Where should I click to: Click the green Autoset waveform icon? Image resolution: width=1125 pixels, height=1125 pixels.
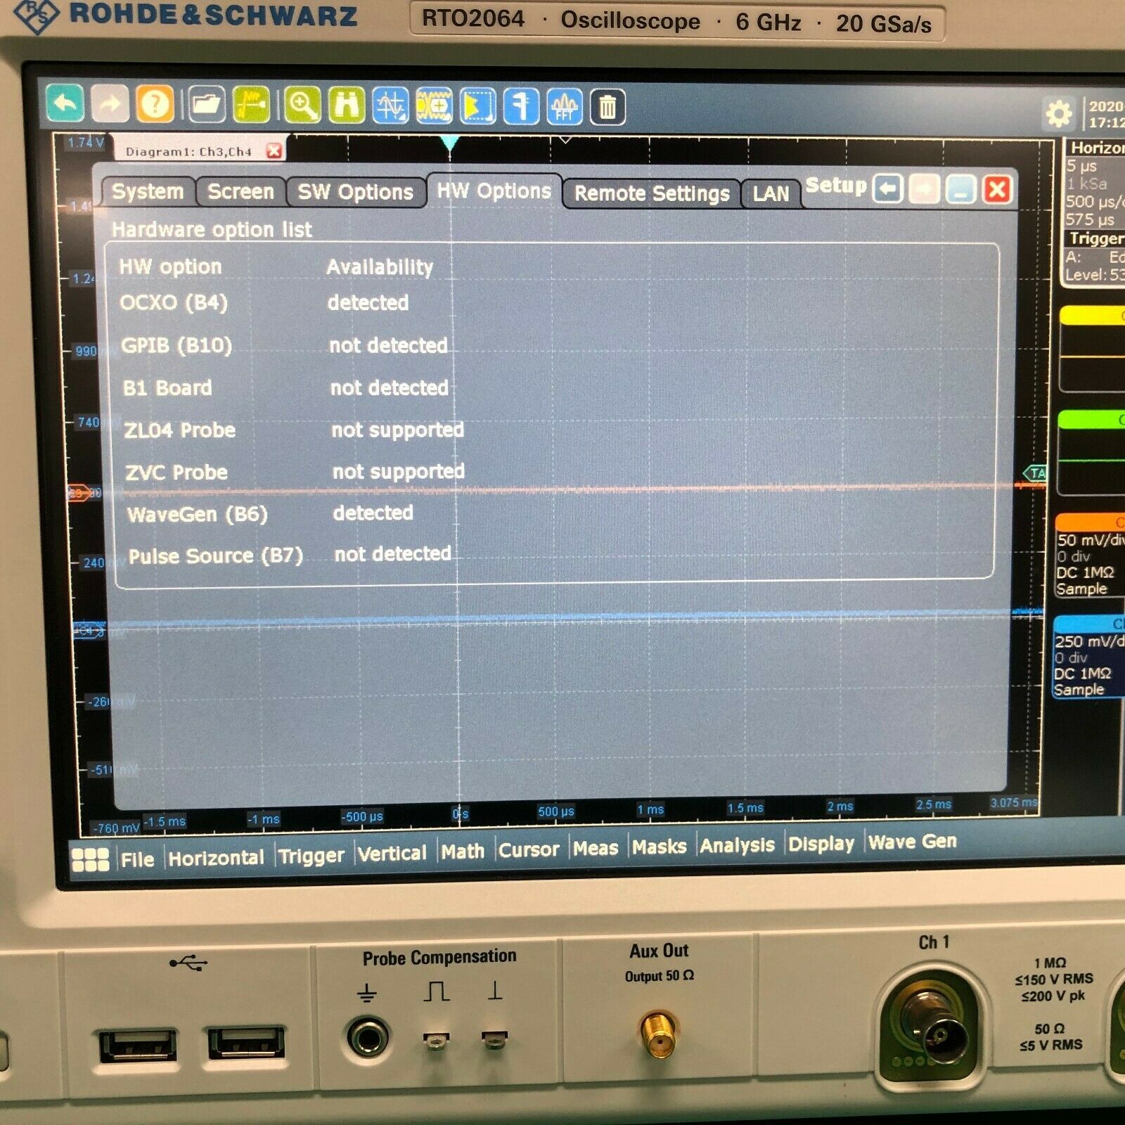point(251,105)
